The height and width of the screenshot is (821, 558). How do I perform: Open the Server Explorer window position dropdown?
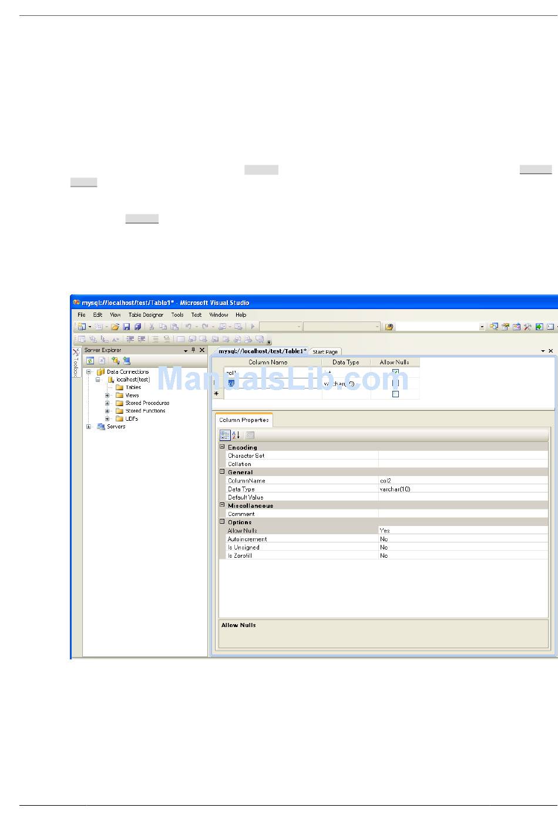pos(186,351)
